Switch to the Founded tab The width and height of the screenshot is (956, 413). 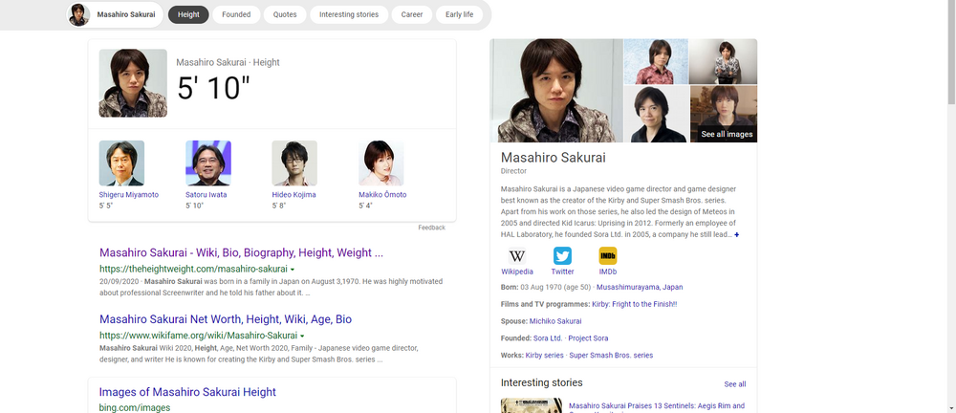[x=236, y=14]
